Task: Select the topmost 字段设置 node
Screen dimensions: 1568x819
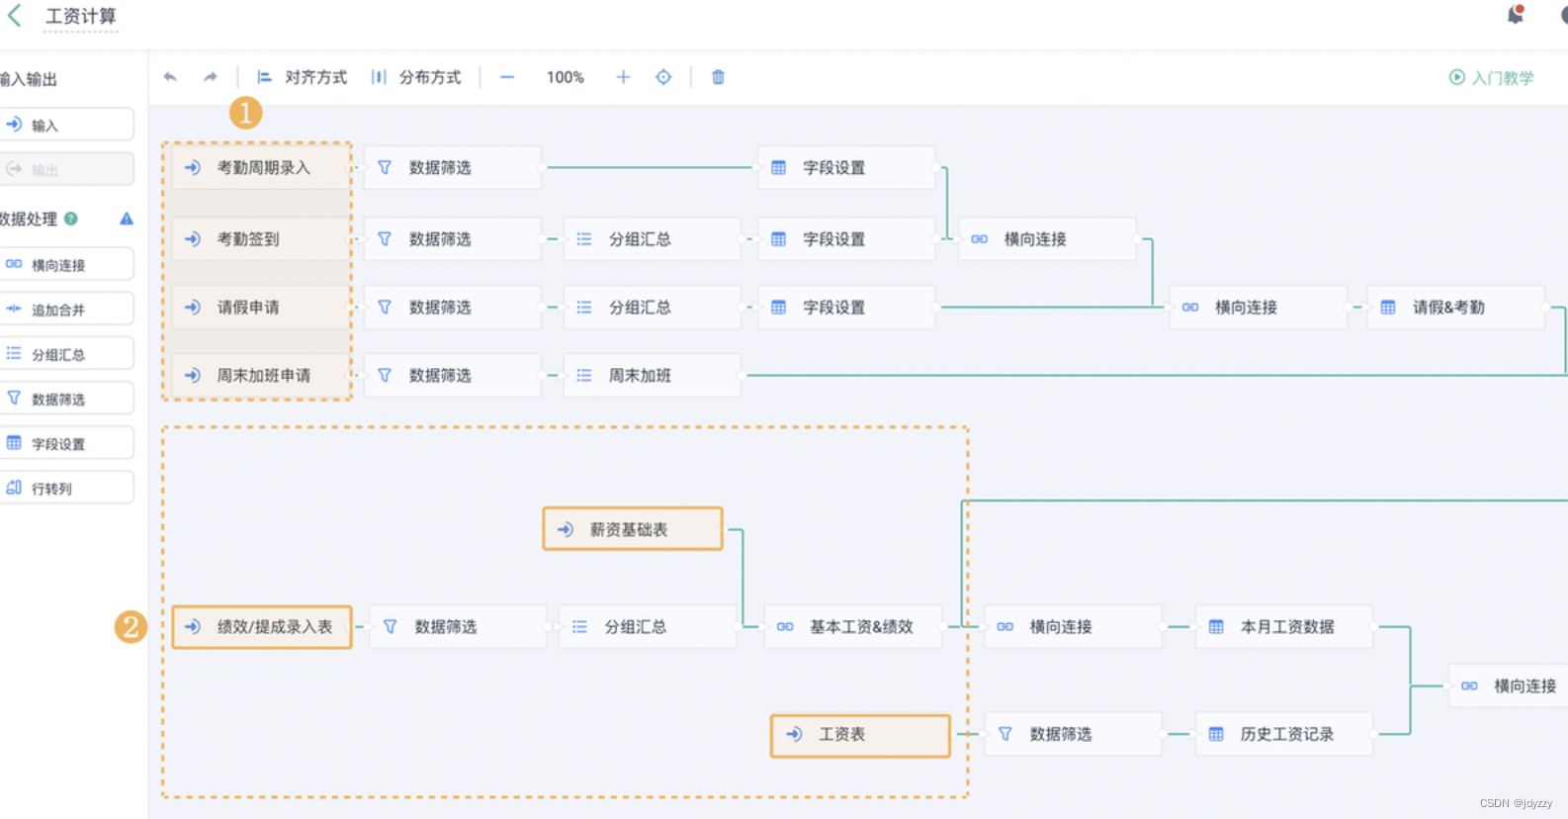Action: pos(846,168)
